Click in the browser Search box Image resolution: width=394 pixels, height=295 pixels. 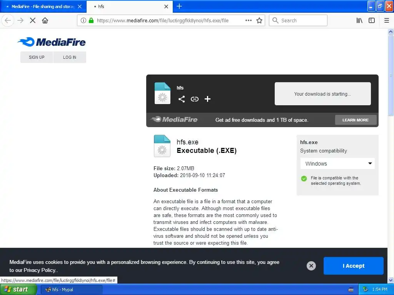click(298, 21)
